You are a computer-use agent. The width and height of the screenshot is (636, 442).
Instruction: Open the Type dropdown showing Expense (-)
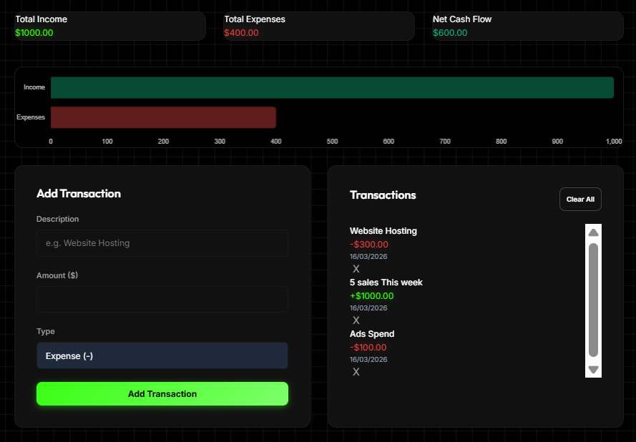pos(162,355)
